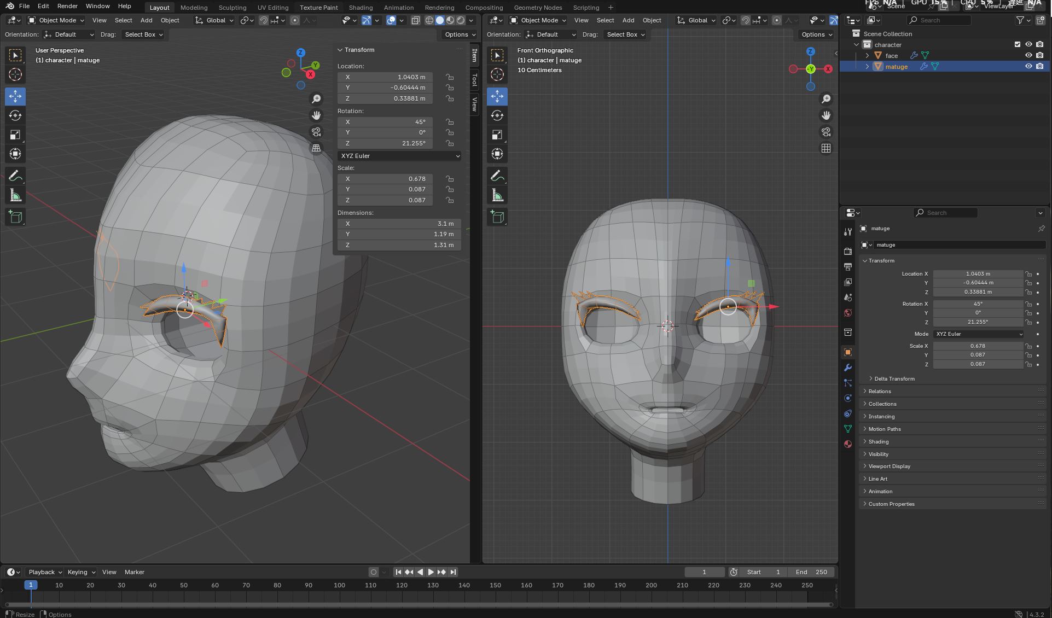Open the Material properties tab

coord(848,444)
